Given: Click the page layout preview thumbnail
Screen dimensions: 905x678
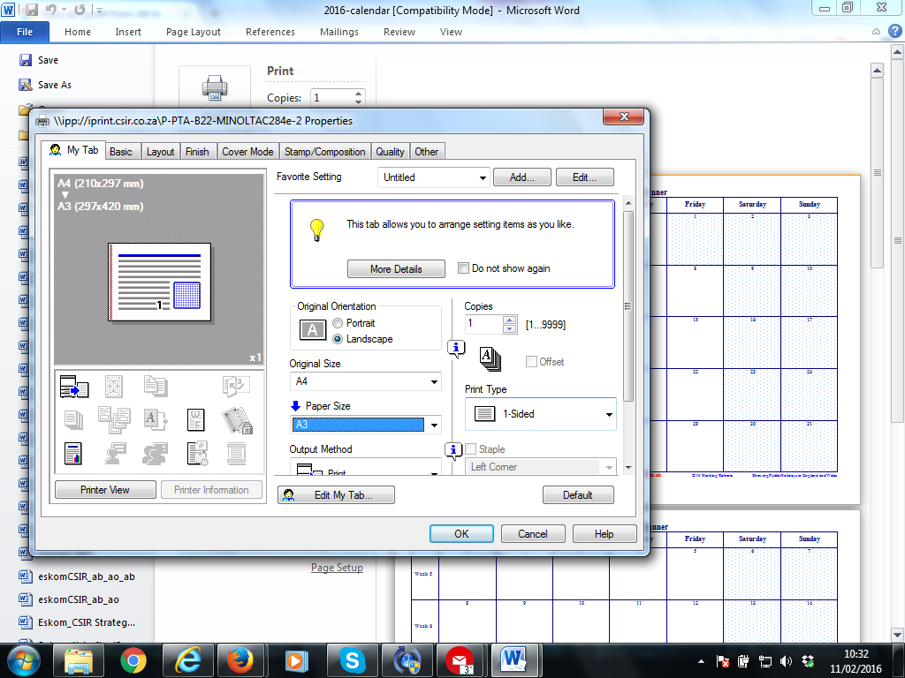Looking at the screenshot, I should click(159, 282).
